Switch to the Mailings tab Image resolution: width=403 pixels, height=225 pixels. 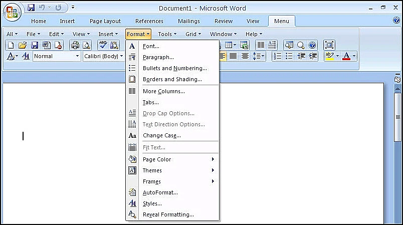pos(189,21)
